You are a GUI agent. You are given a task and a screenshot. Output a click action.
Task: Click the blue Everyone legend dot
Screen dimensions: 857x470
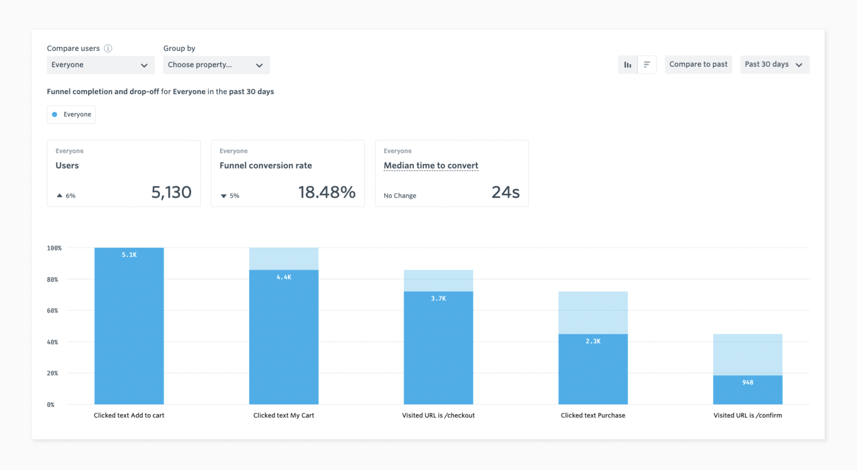pyautogui.click(x=55, y=114)
